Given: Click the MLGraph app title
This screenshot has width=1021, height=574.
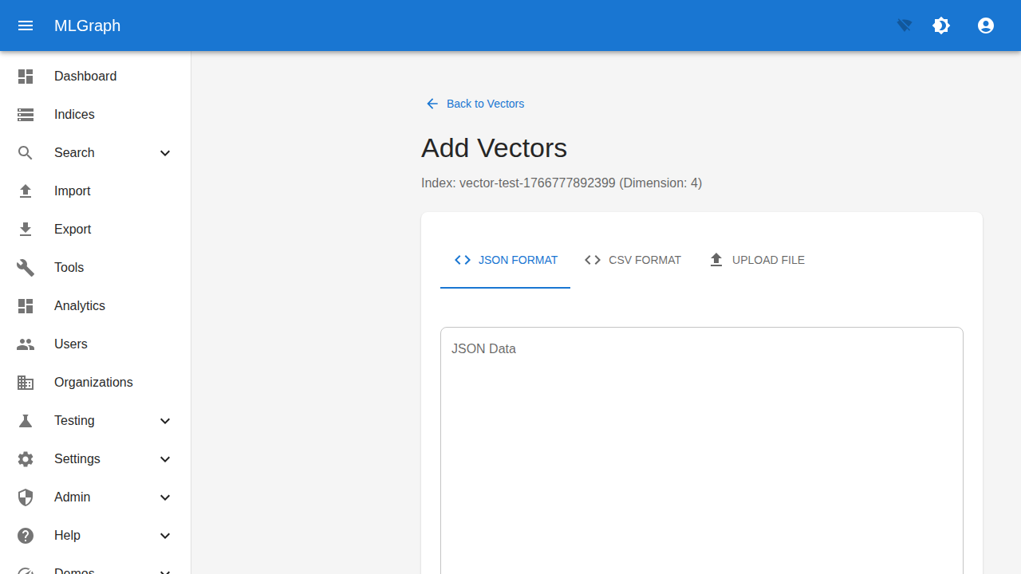Looking at the screenshot, I should (x=87, y=26).
